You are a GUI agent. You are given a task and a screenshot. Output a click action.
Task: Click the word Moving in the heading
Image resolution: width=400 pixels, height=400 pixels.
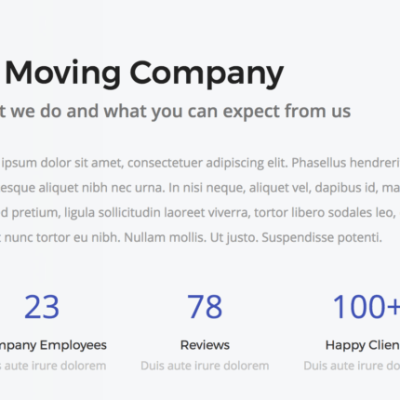click(63, 73)
